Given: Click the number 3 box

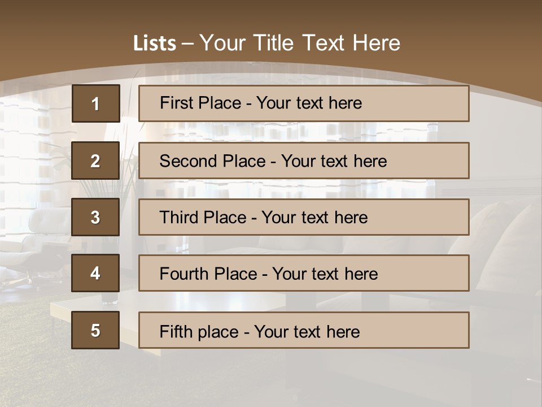Looking at the screenshot, I should (x=95, y=217).
